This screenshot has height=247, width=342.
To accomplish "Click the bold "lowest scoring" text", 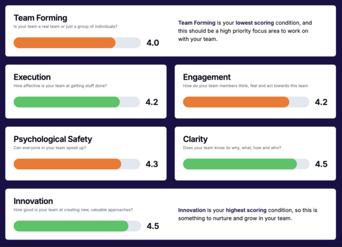I will 255,22.
